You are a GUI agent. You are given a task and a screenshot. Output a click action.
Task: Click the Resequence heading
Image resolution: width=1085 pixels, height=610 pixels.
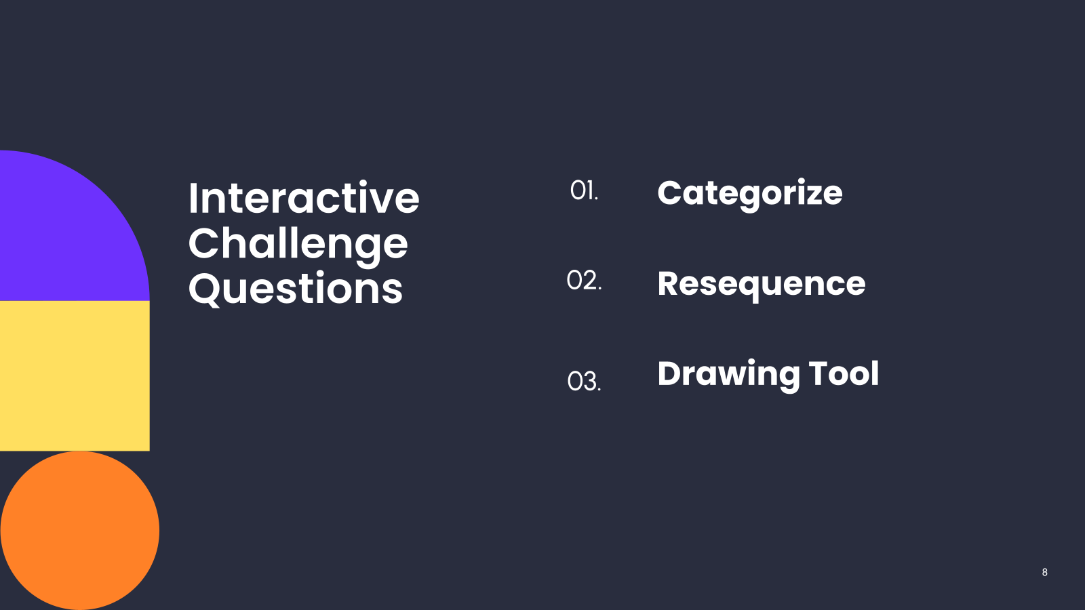762,284
